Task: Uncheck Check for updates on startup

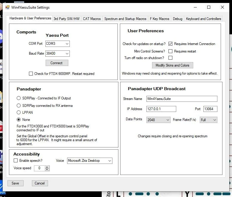Action: click(x=171, y=44)
